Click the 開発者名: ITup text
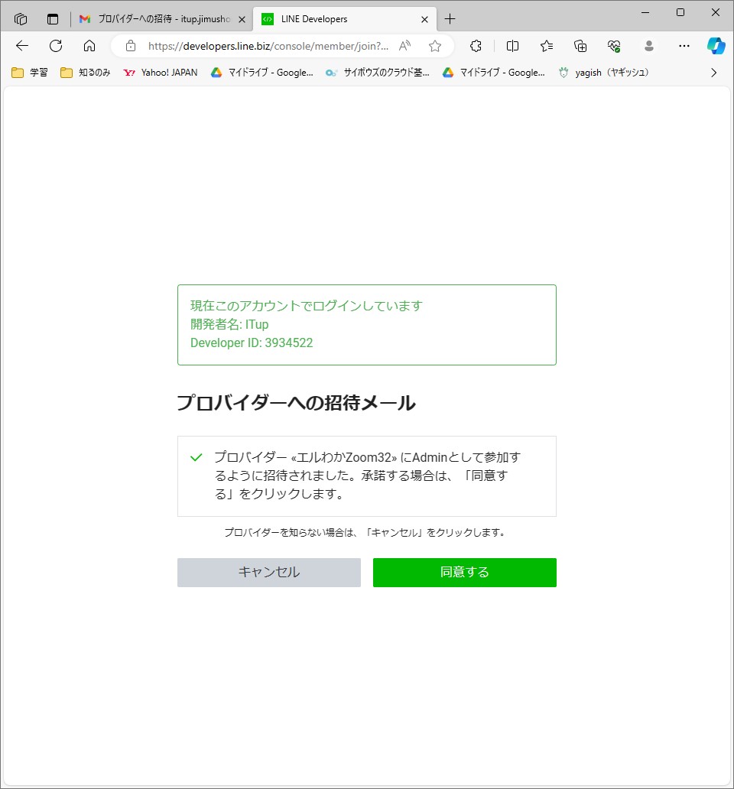734x789 pixels. pyautogui.click(x=229, y=324)
